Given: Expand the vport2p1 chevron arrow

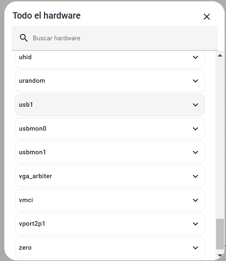Looking at the screenshot, I should 195,224.
